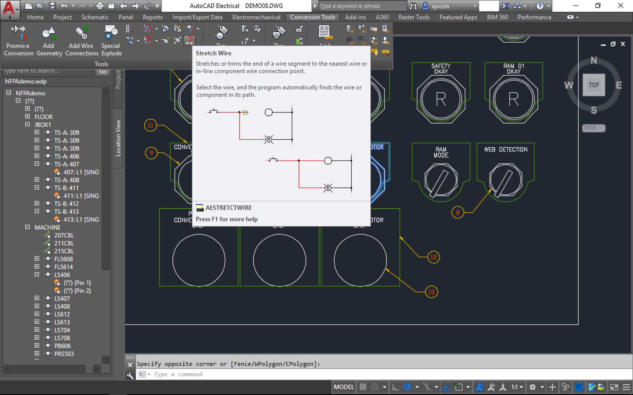Click Annotation Visibility icon in status bar
Image resolution: width=633 pixels, height=395 pixels.
tap(491, 387)
